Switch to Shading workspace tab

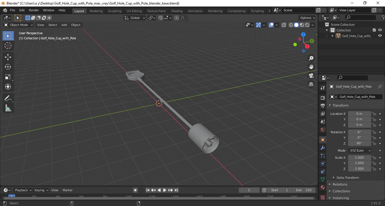coord(177,11)
